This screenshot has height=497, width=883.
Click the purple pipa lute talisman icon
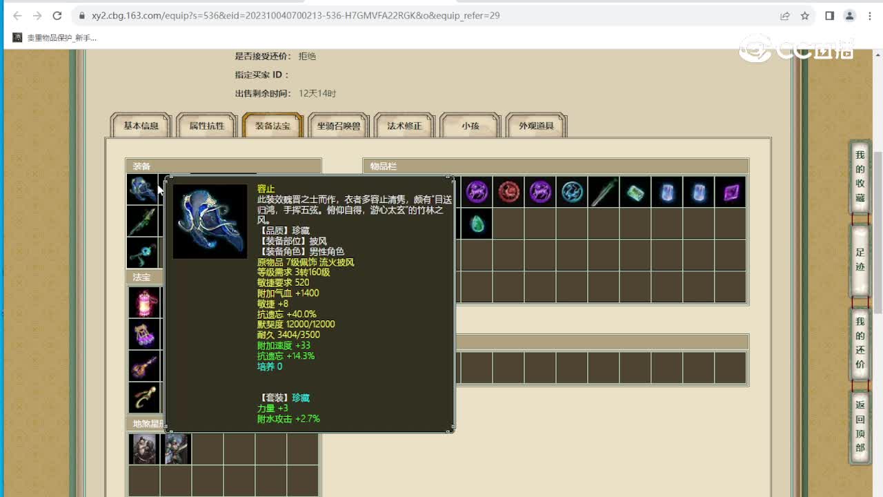coord(145,366)
